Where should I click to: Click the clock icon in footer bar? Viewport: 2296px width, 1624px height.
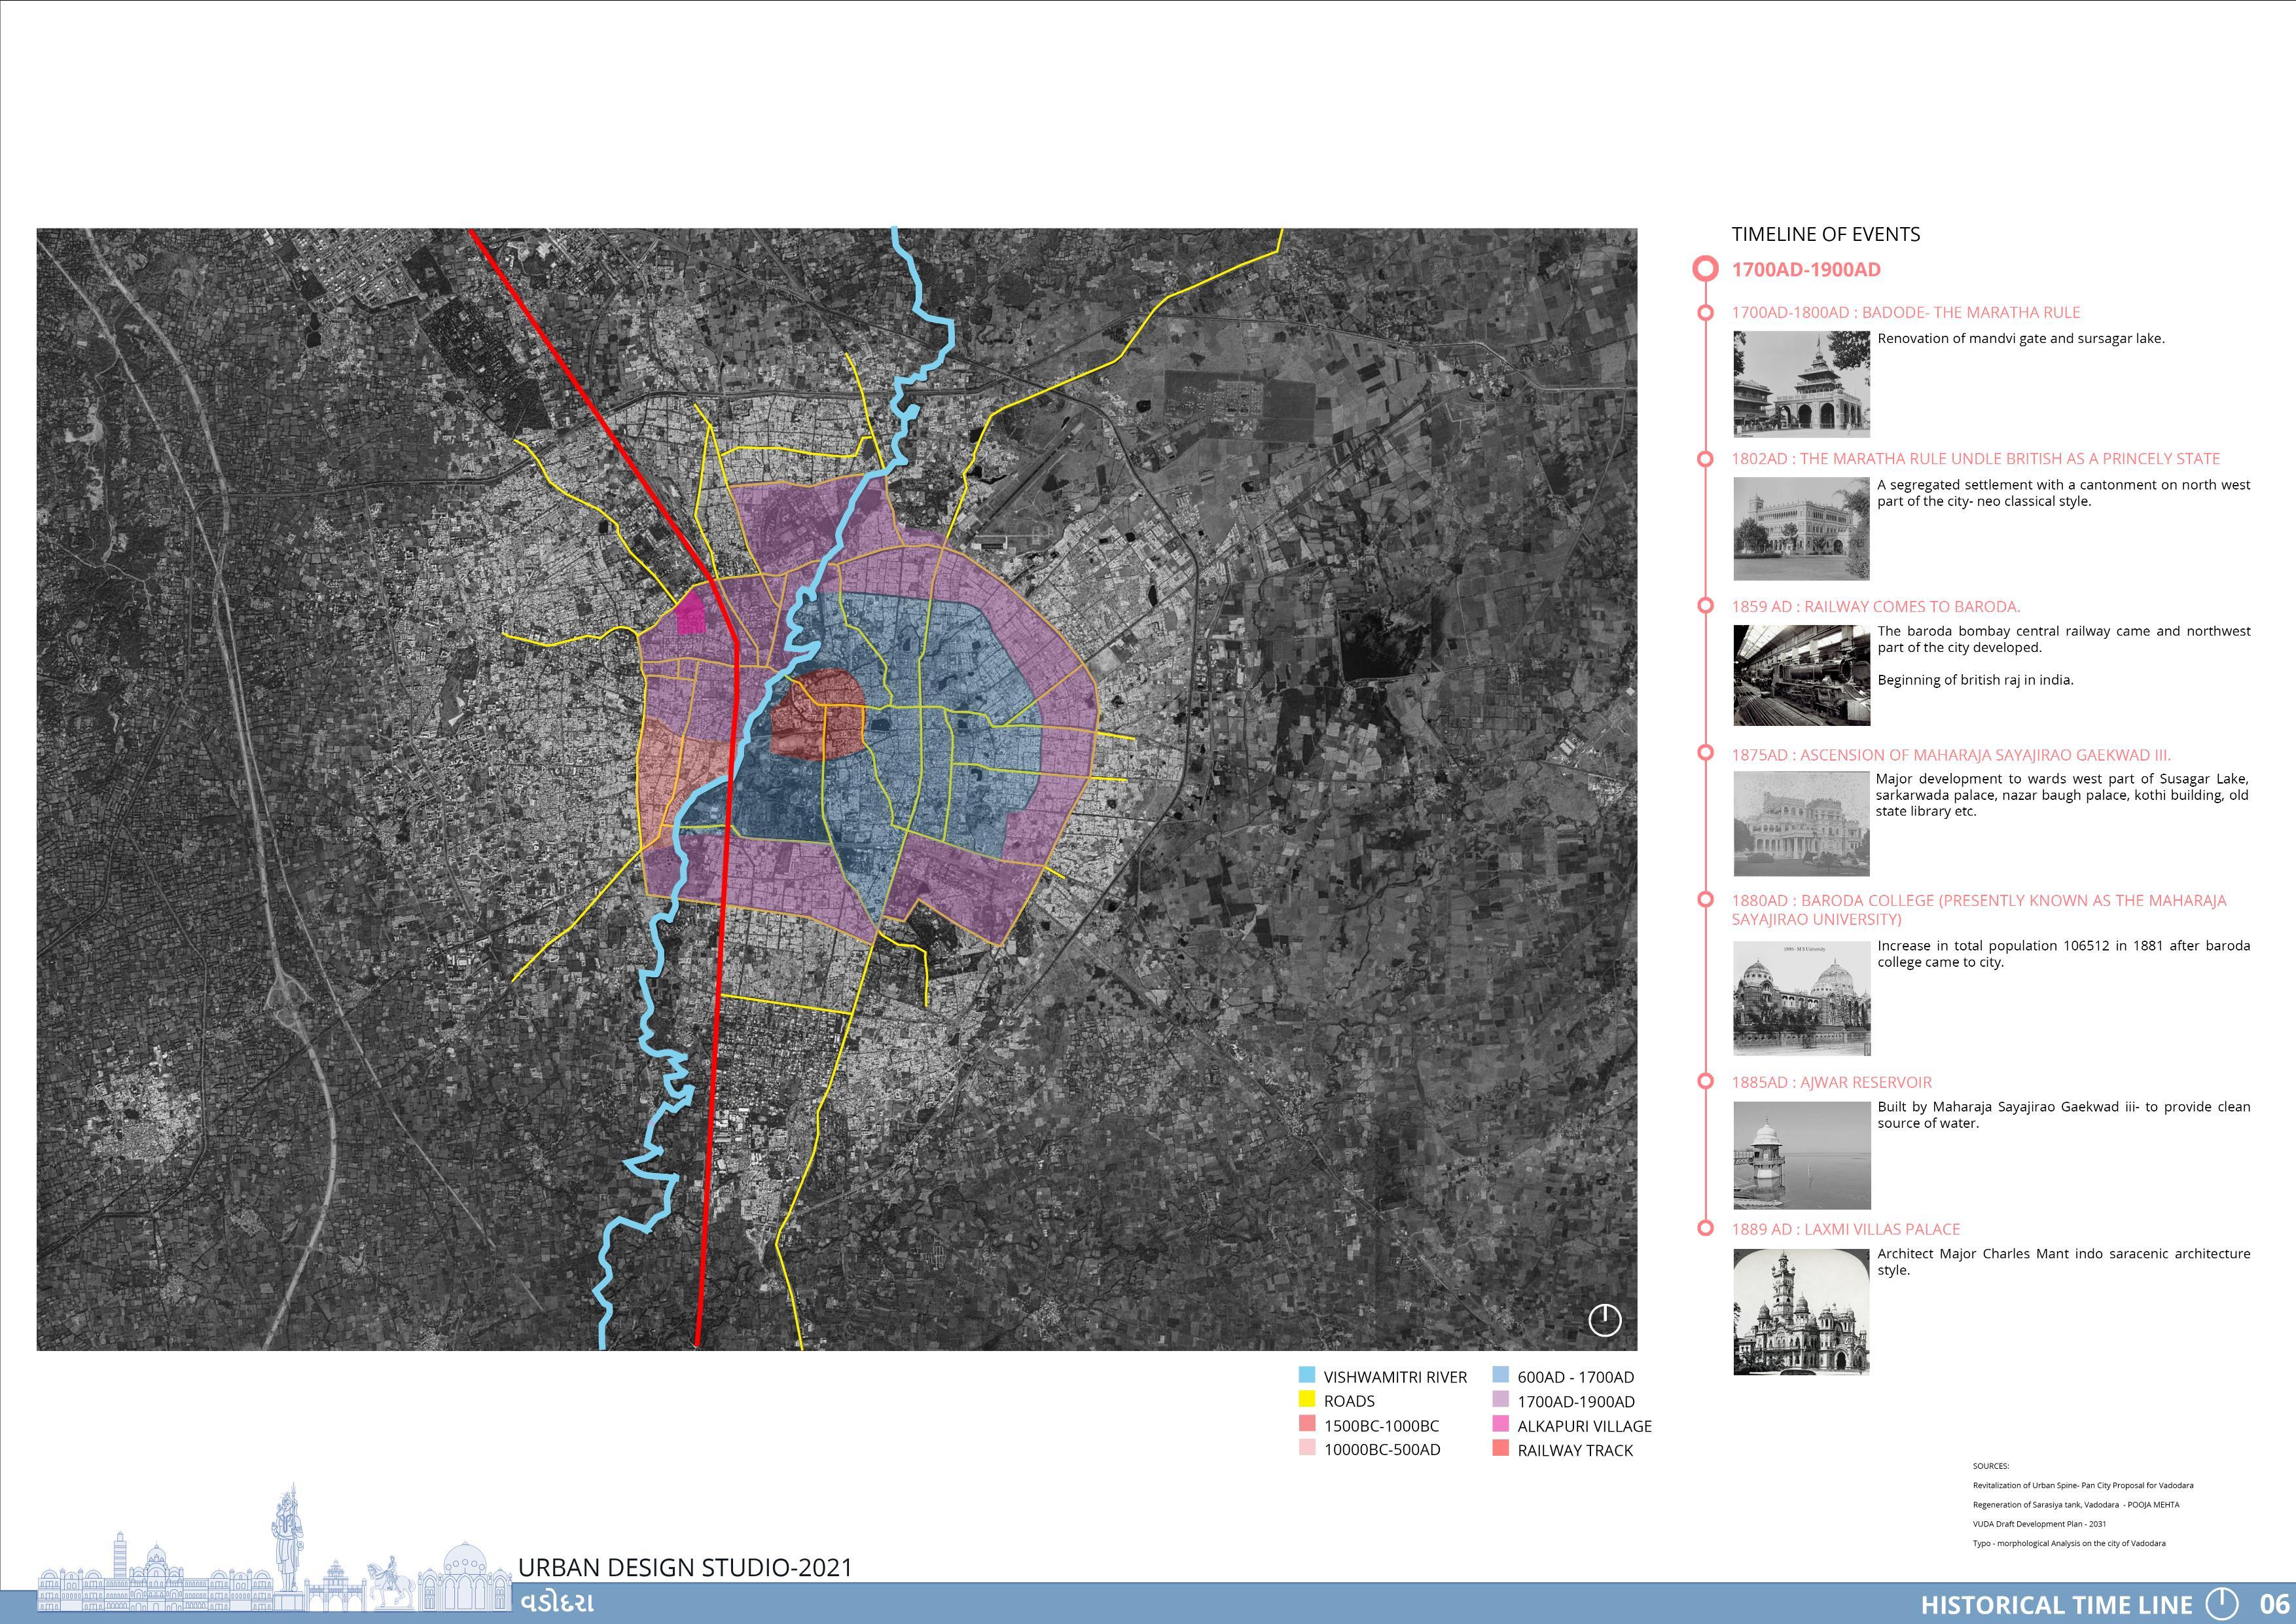coord(2221,1603)
